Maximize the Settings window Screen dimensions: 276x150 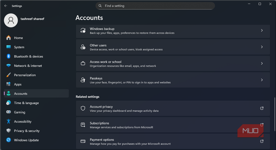pos(260,4)
